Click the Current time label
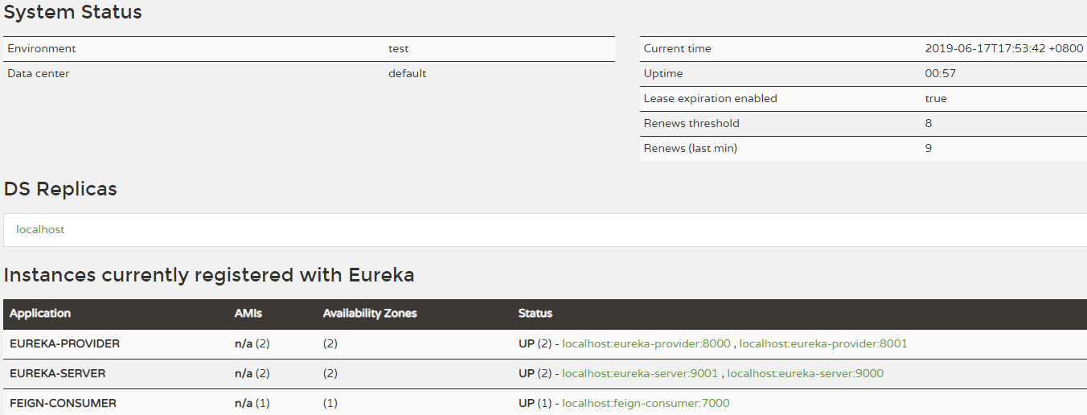1087x415 pixels. tap(678, 49)
